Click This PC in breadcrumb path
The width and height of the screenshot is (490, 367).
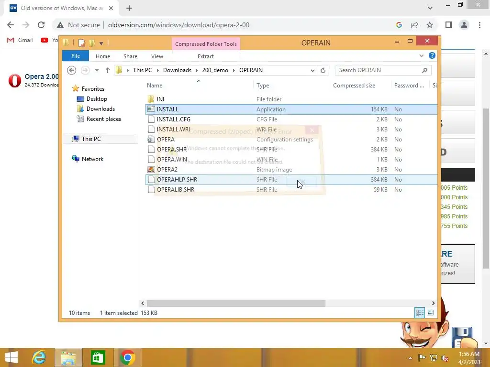pyautogui.click(x=143, y=70)
